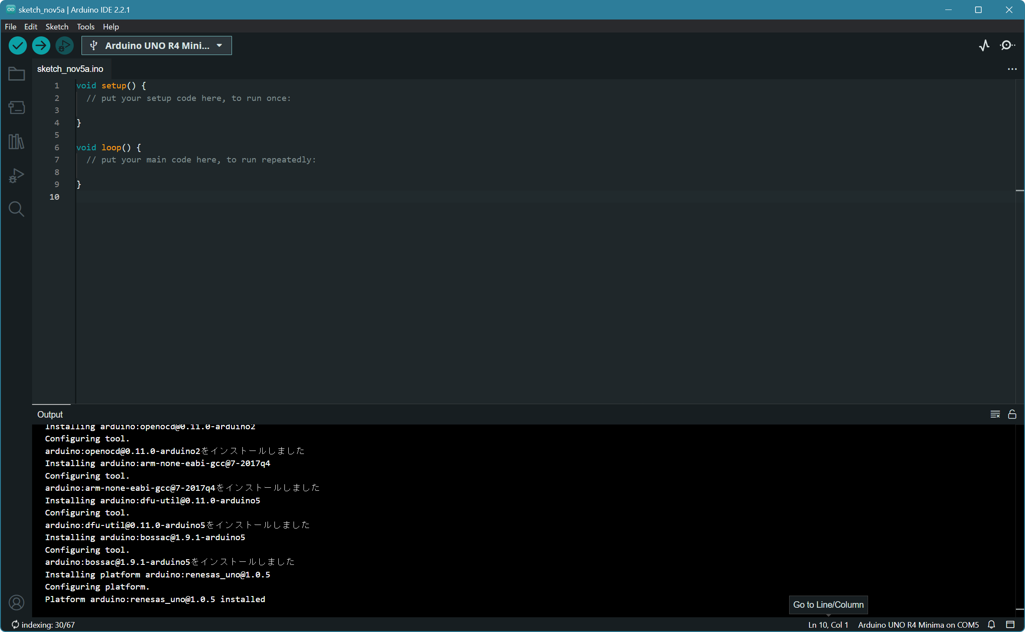The height and width of the screenshot is (632, 1025).
Task: Open the Sketch menu
Action: pyautogui.click(x=57, y=27)
